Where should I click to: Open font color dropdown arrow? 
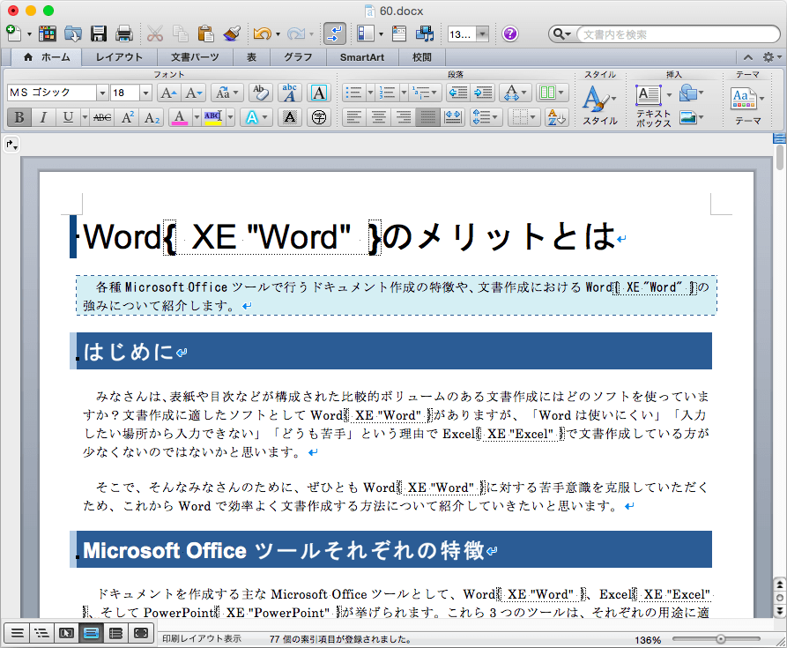[x=197, y=117]
